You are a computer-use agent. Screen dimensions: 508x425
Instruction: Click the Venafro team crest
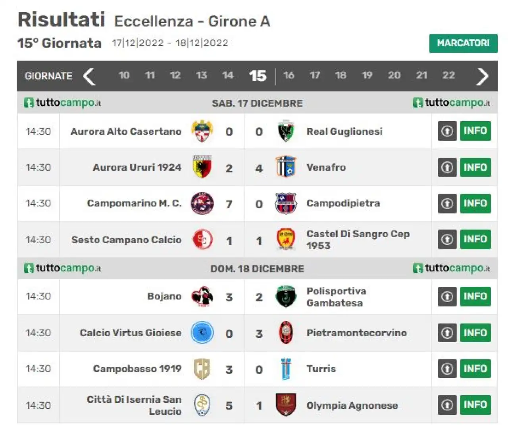(286, 167)
